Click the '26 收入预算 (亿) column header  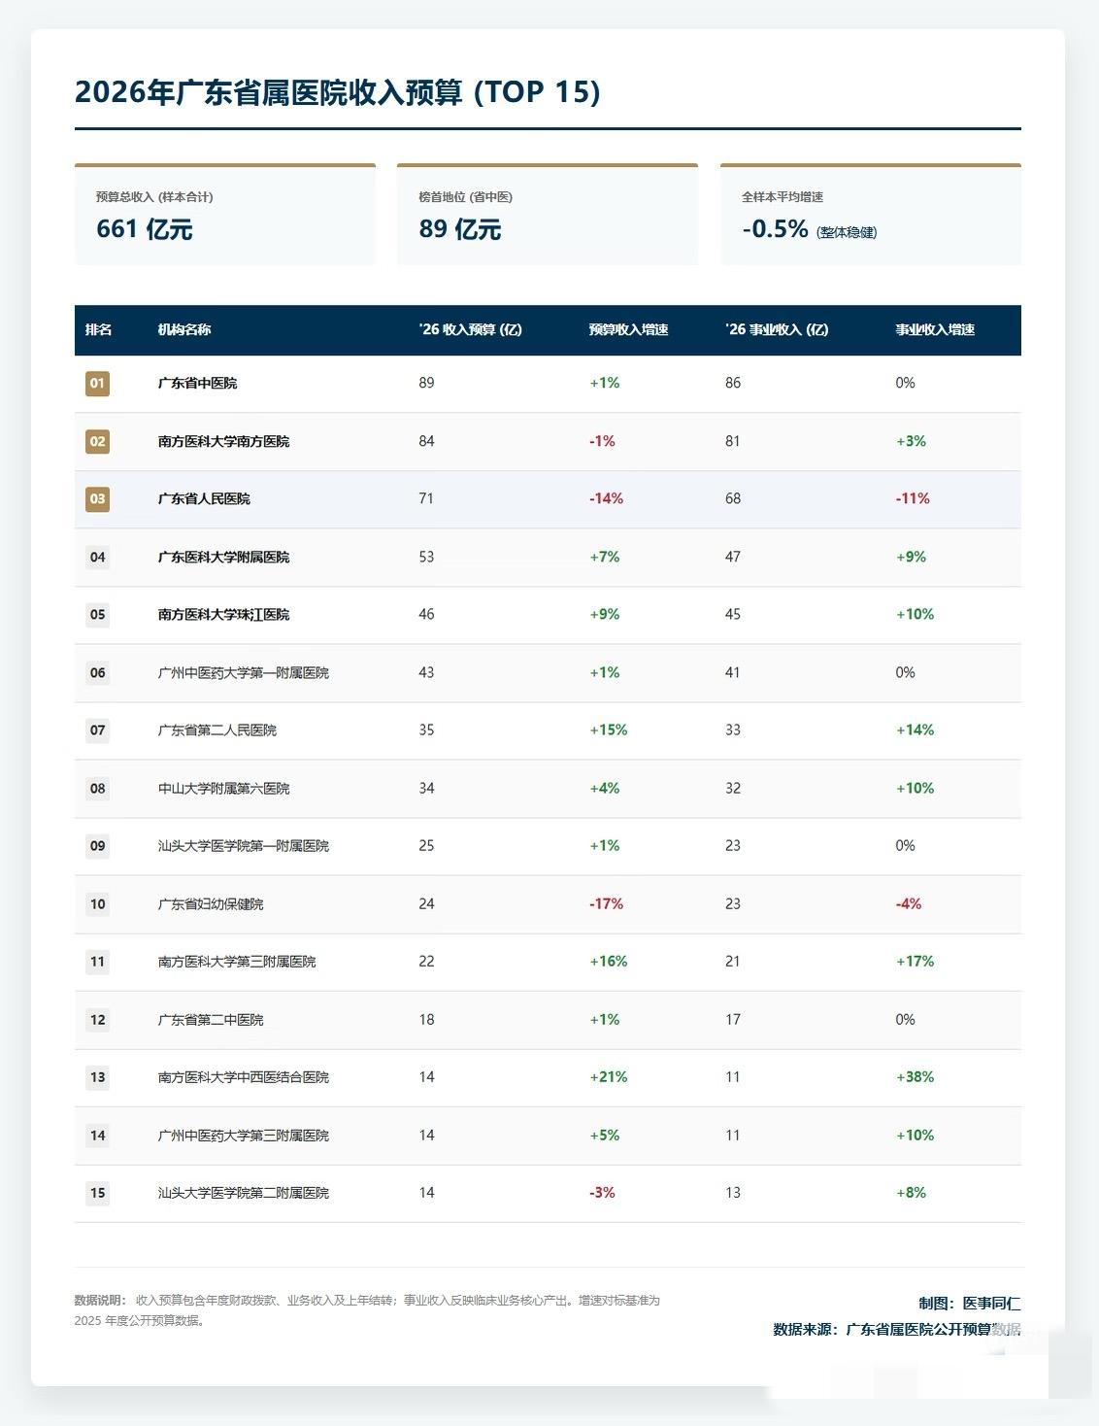click(471, 329)
